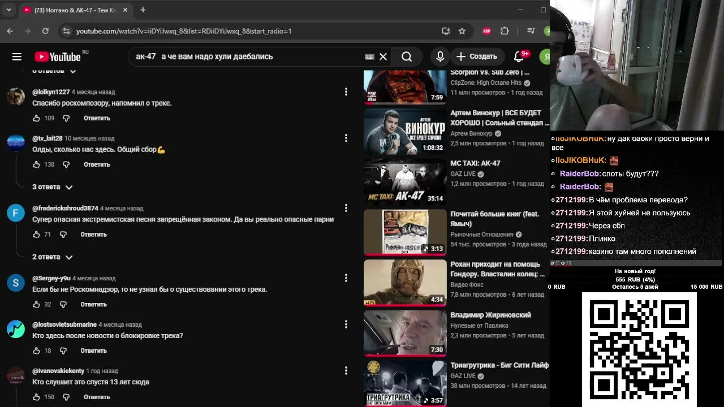Open the notifications bell
The height and width of the screenshot is (407, 724).
[x=519, y=57]
